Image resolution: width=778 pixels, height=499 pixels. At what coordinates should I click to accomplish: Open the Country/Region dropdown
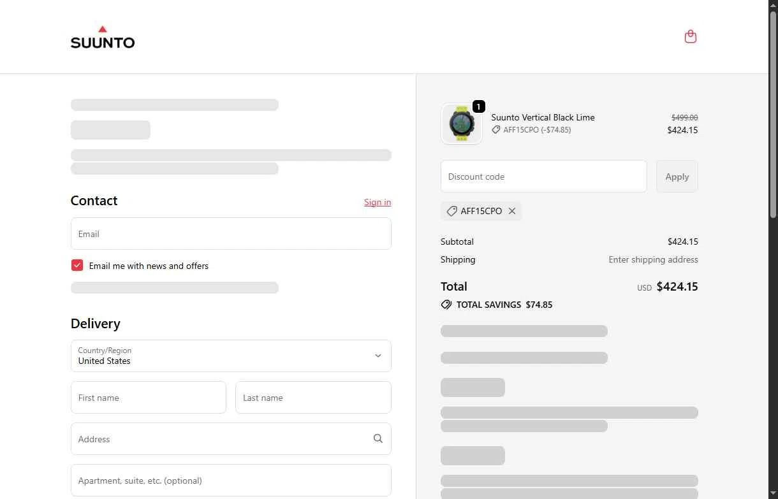[231, 356]
